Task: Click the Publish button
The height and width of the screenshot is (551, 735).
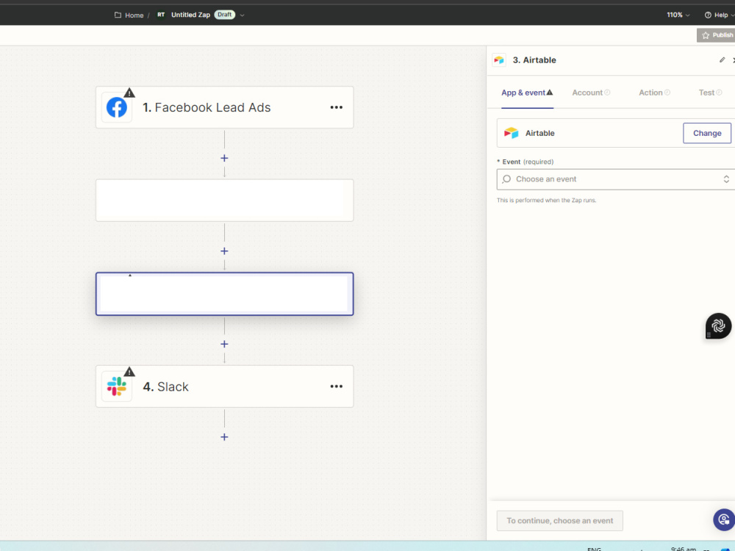Action: point(716,35)
